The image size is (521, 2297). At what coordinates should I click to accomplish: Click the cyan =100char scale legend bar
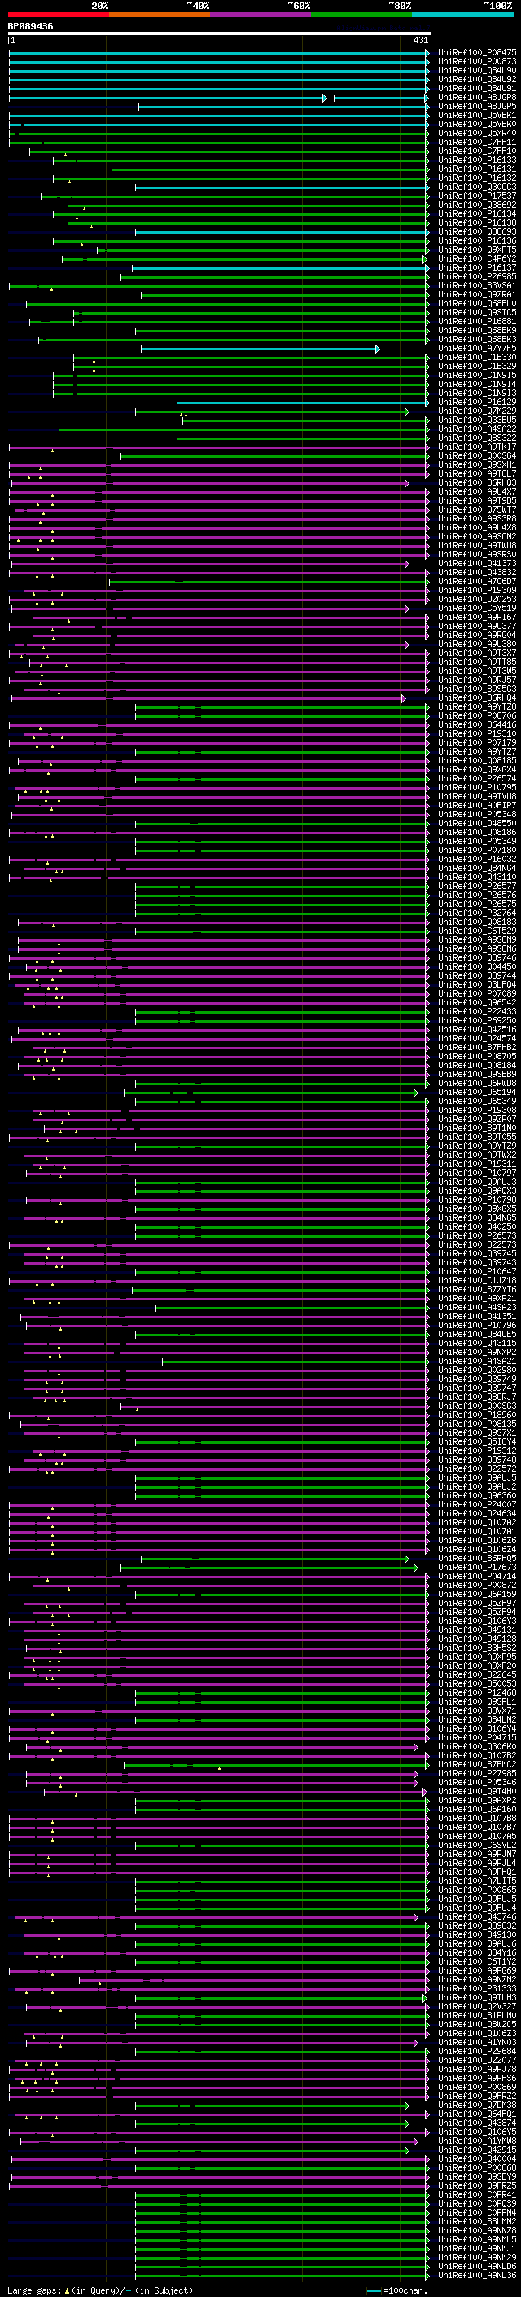(373, 2290)
